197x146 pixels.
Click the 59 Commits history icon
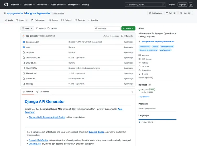[122, 36]
